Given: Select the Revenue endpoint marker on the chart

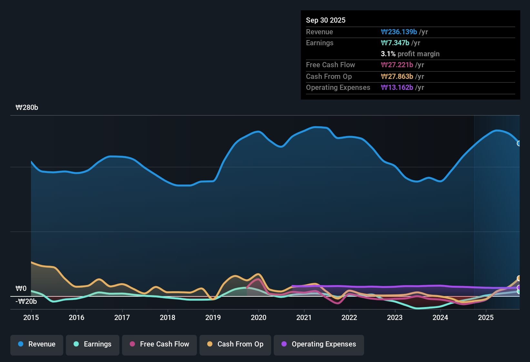Looking at the screenshot, I should pos(519,143).
